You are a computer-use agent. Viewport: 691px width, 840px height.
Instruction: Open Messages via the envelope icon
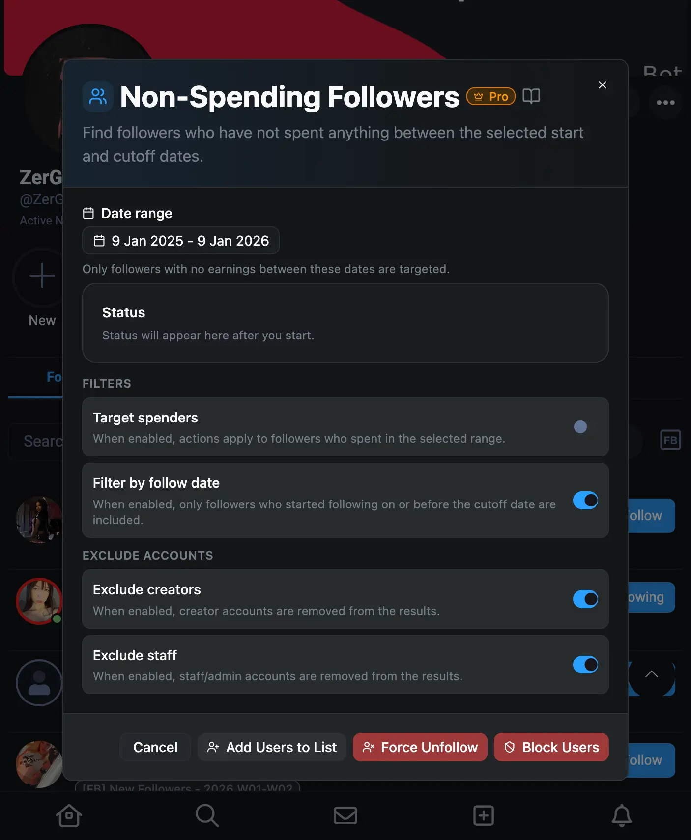345,815
